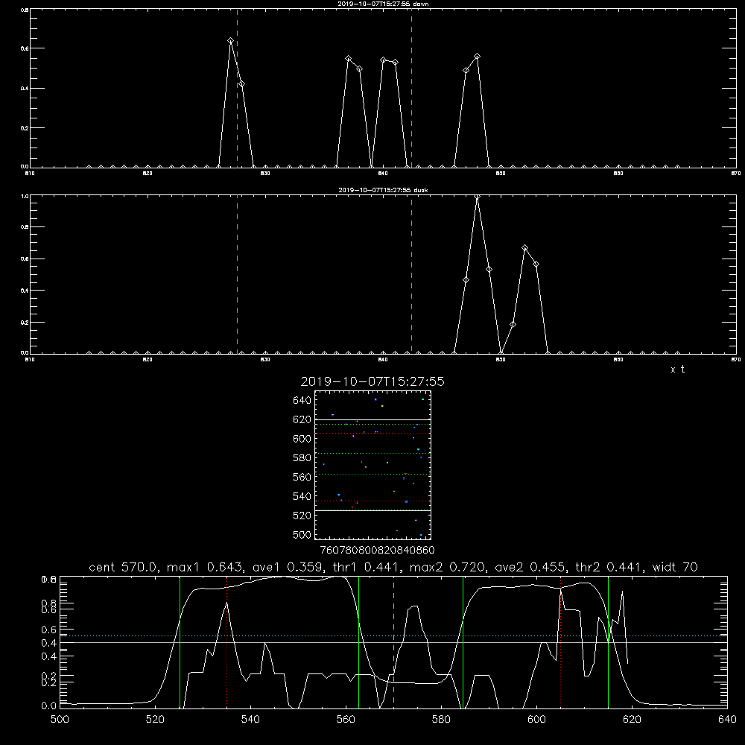The image size is (745, 745).
Task: Click the left green dashed line in dawn plot
Action: pyautogui.click(x=237, y=89)
